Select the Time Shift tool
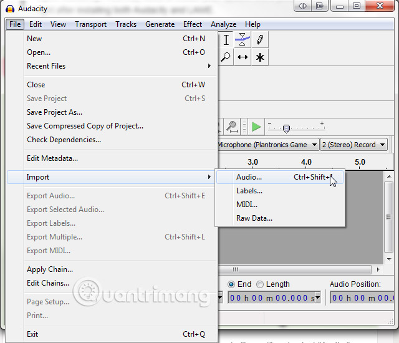The image size is (399, 343). pos(243,57)
